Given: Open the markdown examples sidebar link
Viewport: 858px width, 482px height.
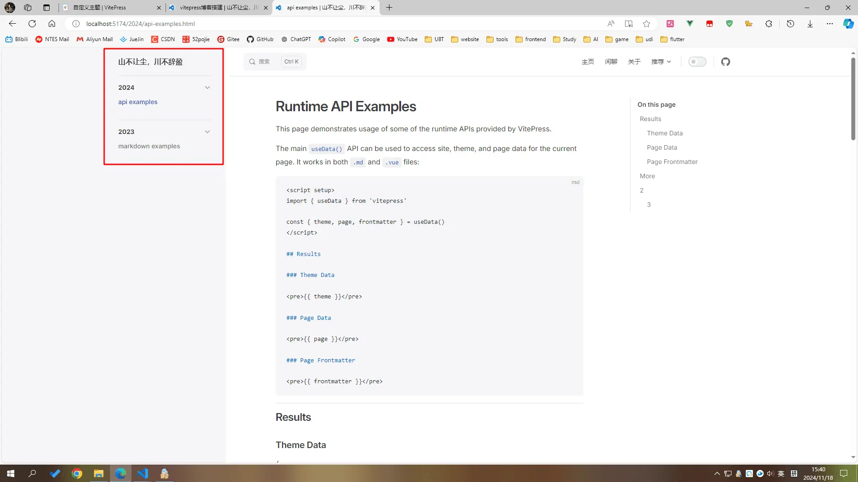Looking at the screenshot, I should (x=149, y=146).
